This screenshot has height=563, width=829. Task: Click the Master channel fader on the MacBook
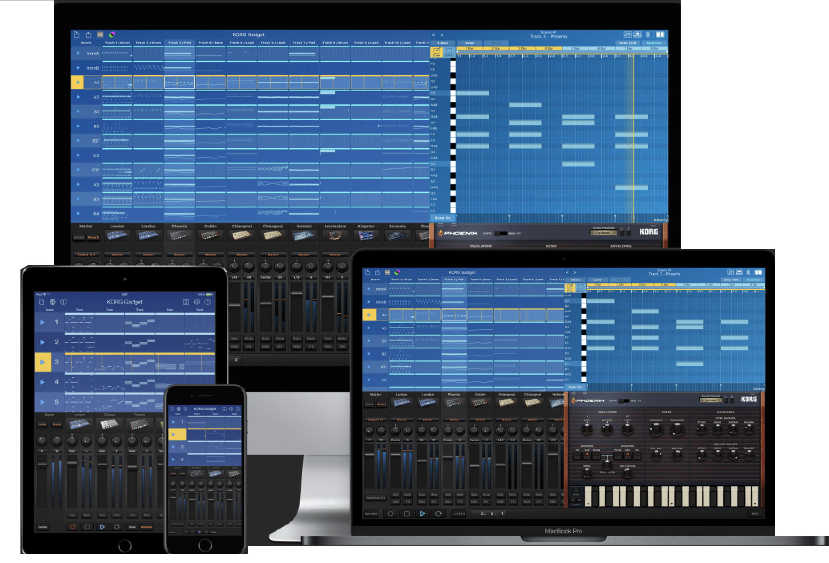(369, 454)
